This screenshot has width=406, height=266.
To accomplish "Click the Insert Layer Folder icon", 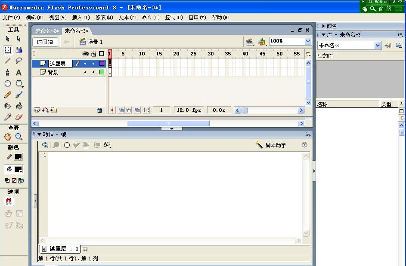I will pos(53,110).
